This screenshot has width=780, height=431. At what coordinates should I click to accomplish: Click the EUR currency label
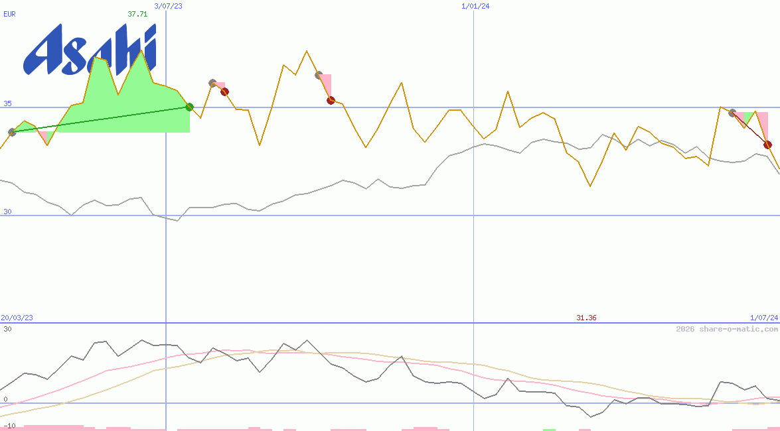[9, 15]
